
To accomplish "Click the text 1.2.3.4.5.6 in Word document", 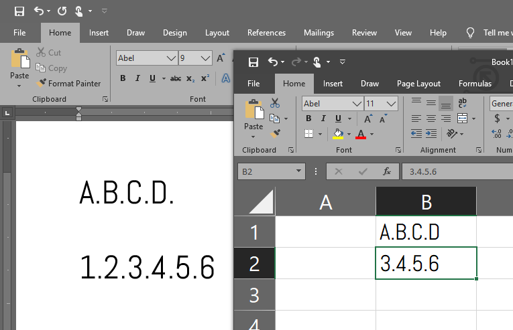I will [148, 267].
